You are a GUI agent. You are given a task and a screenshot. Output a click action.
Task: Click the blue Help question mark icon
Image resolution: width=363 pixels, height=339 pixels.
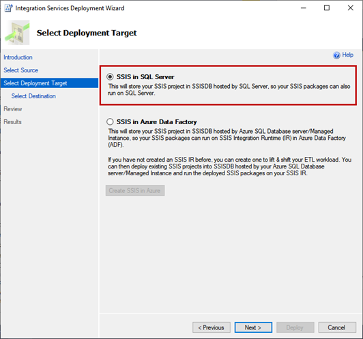[336, 55]
